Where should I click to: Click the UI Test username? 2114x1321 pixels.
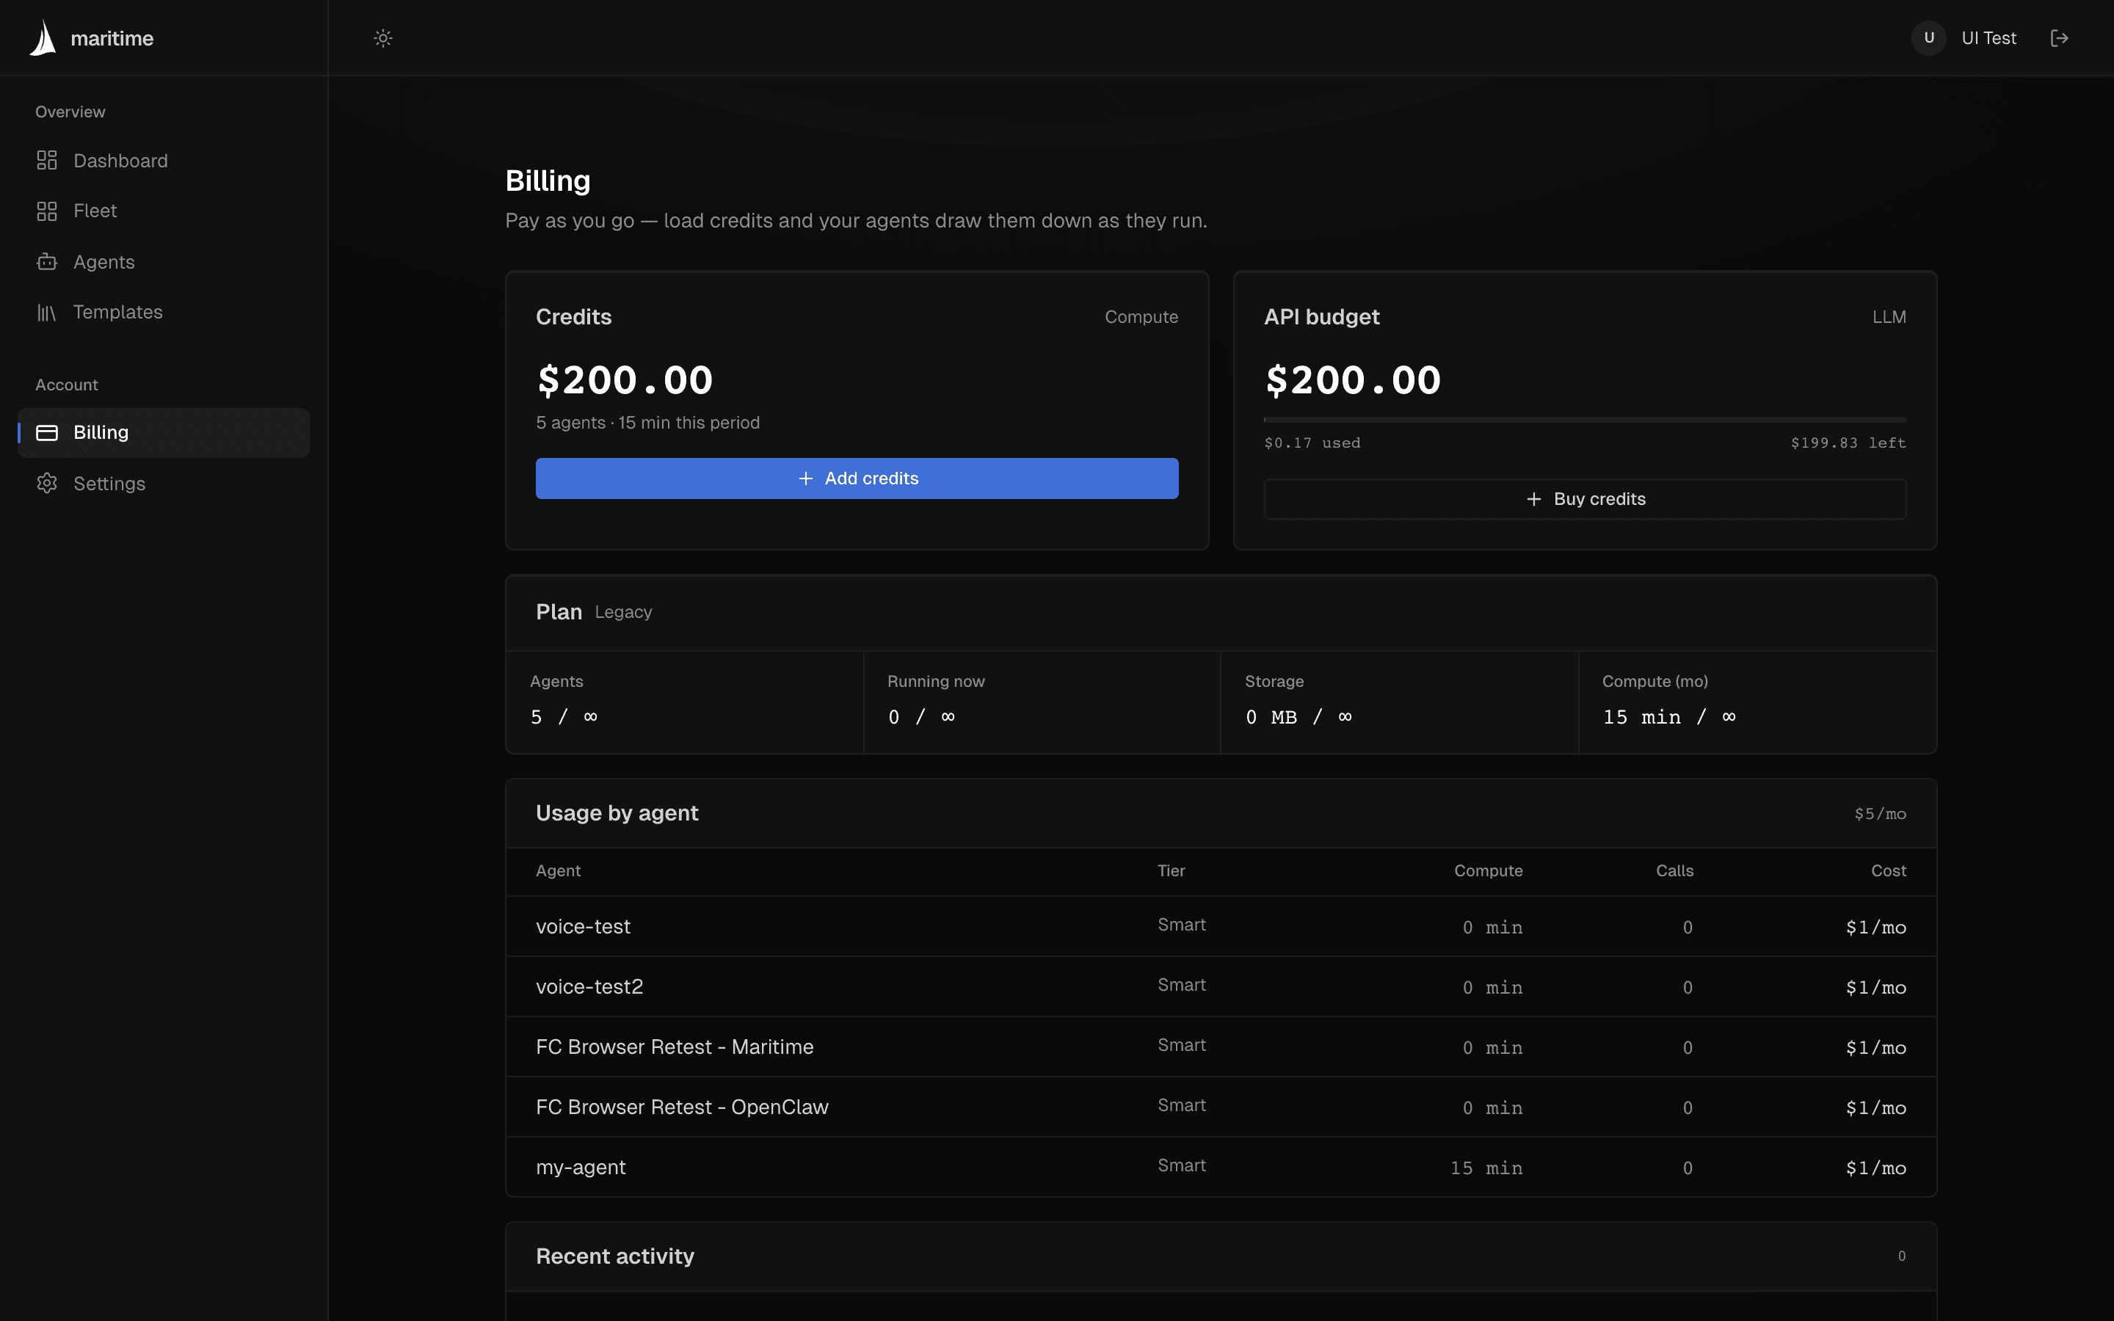1989,37
